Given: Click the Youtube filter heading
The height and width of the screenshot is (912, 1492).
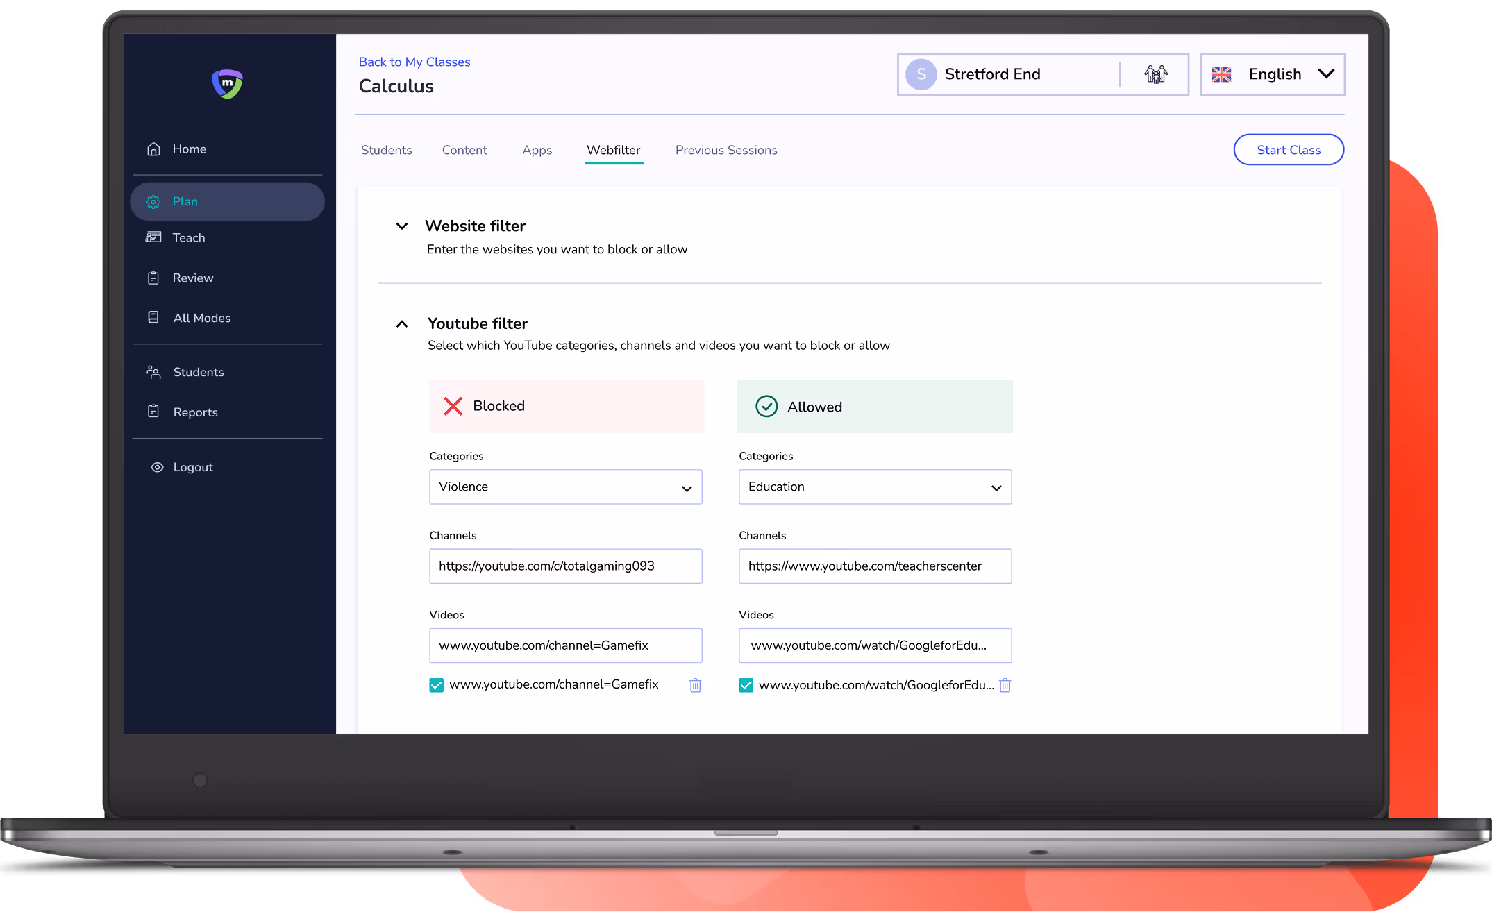Looking at the screenshot, I should (x=478, y=324).
